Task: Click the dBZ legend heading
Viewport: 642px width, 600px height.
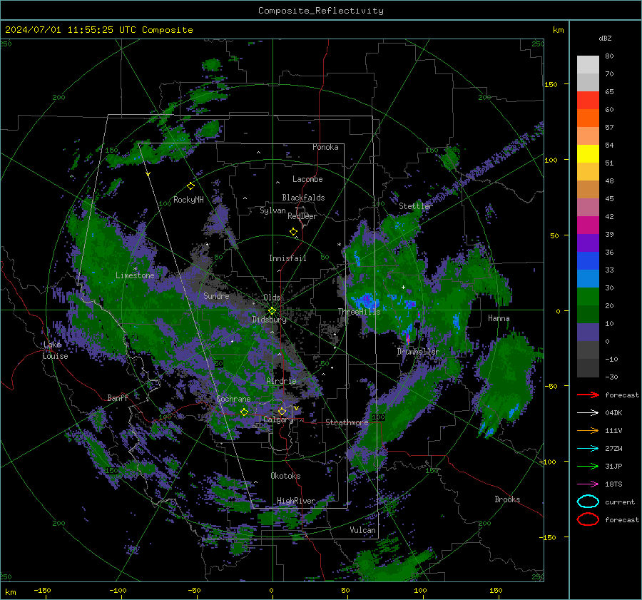Action: click(605, 38)
